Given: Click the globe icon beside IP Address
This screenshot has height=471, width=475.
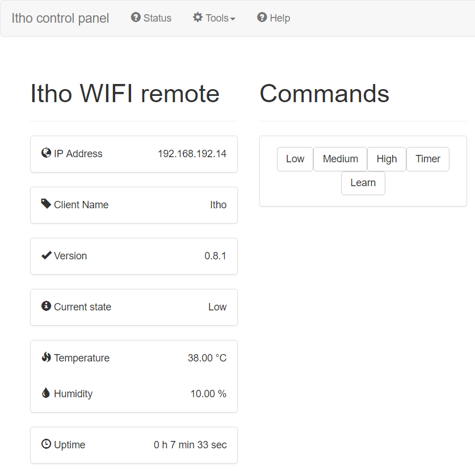Looking at the screenshot, I should point(47,153).
